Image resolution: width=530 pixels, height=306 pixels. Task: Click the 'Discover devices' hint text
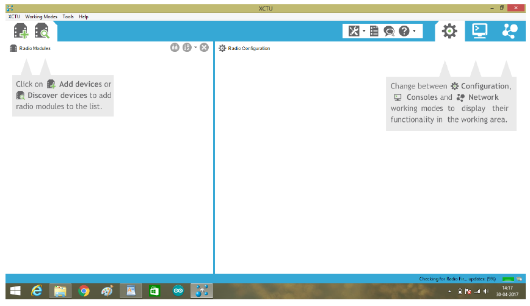click(x=57, y=96)
